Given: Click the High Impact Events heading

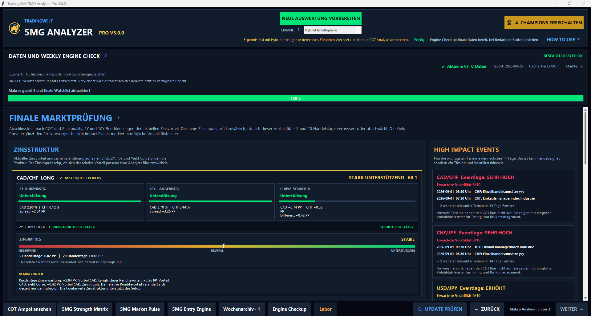Looking at the screenshot, I should (466, 150).
